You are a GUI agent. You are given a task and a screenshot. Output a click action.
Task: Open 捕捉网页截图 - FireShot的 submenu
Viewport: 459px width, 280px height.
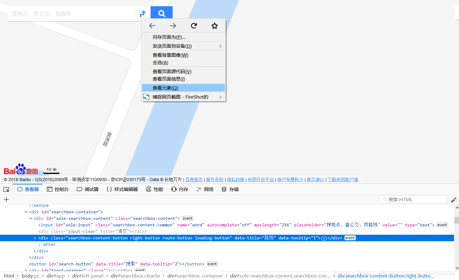click(x=183, y=97)
